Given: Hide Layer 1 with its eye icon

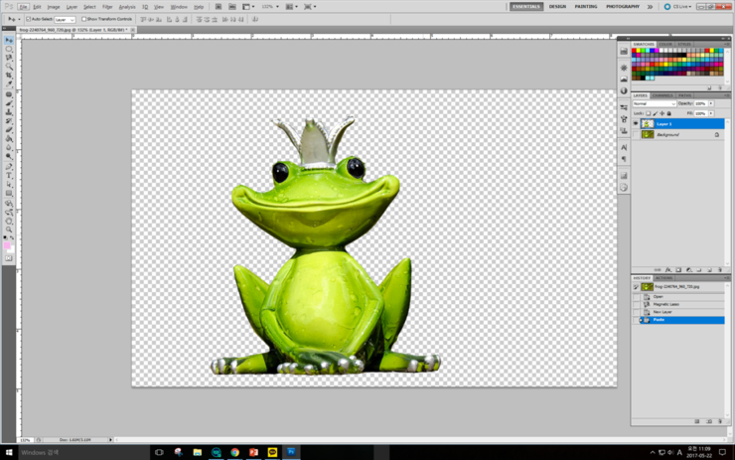Looking at the screenshot, I should coord(637,123).
